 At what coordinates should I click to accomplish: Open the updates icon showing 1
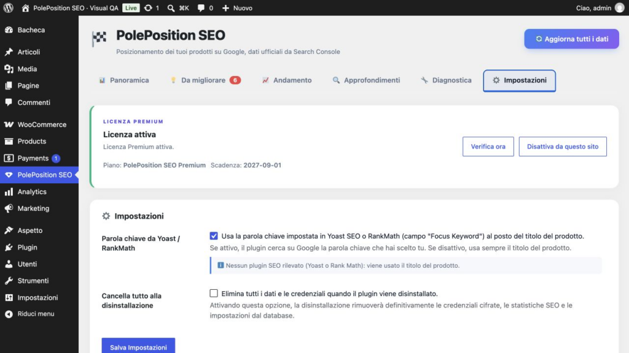(148, 8)
